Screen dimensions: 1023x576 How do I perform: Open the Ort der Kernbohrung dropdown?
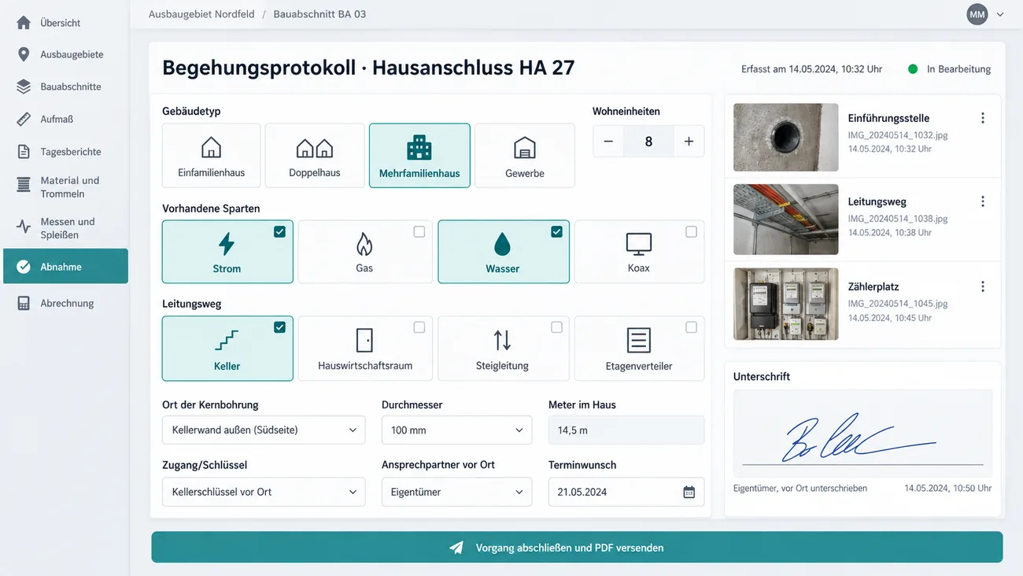coord(264,430)
